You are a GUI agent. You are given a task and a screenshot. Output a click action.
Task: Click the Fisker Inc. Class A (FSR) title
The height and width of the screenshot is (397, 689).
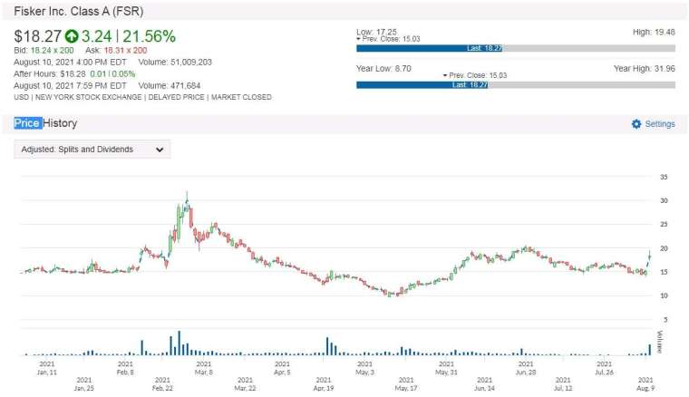(x=79, y=11)
